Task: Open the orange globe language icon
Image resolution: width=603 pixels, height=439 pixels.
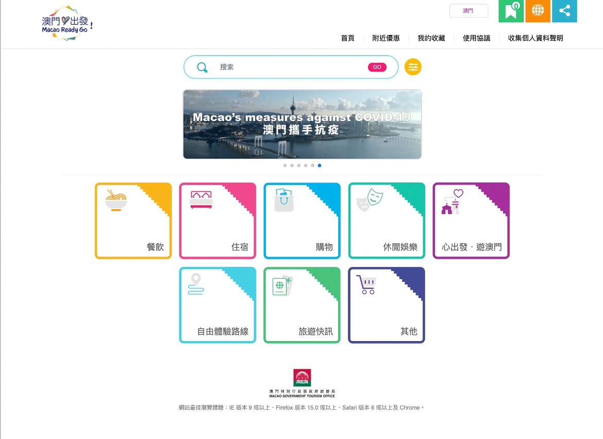Action: click(538, 11)
